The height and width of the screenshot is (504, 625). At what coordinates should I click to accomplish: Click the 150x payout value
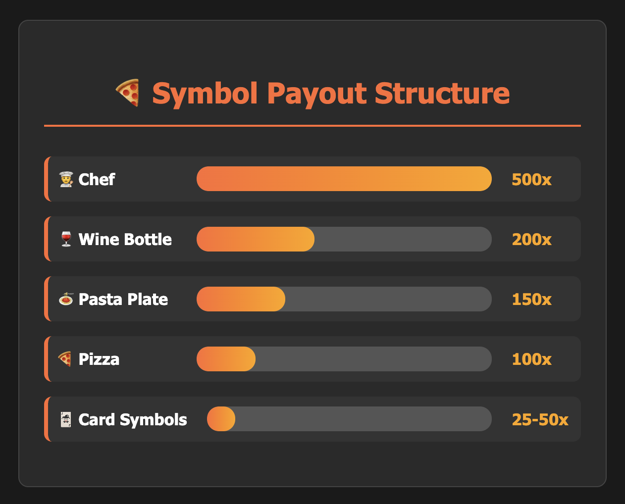click(x=531, y=300)
